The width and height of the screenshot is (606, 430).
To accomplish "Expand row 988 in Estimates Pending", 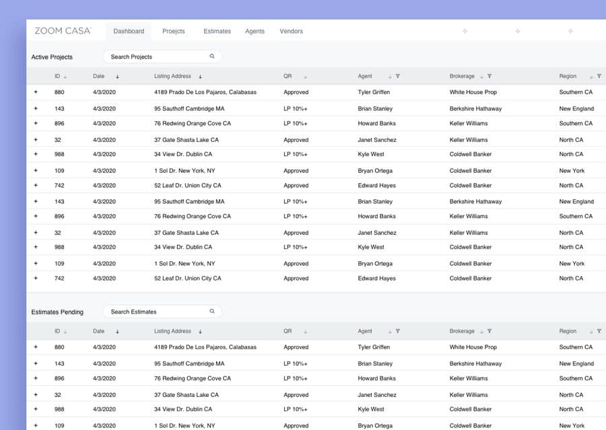I will pos(36,409).
